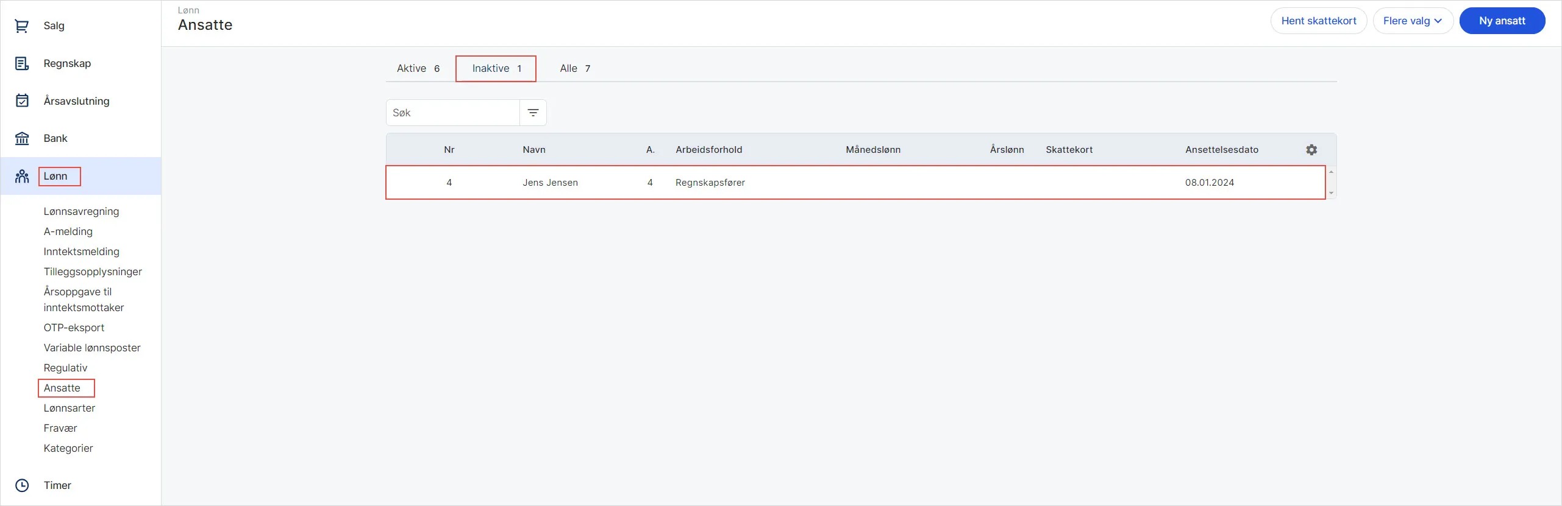Image resolution: width=1562 pixels, height=506 pixels.
Task: Go to A-melding submenu
Action: pyautogui.click(x=68, y=231)
